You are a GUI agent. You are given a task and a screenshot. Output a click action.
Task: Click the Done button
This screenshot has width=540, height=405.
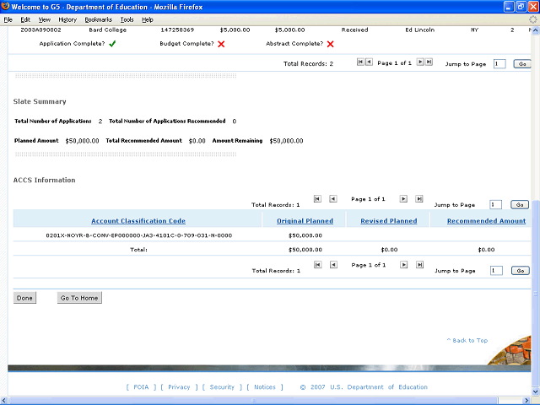pyautogui.click(x=24, y=298)
